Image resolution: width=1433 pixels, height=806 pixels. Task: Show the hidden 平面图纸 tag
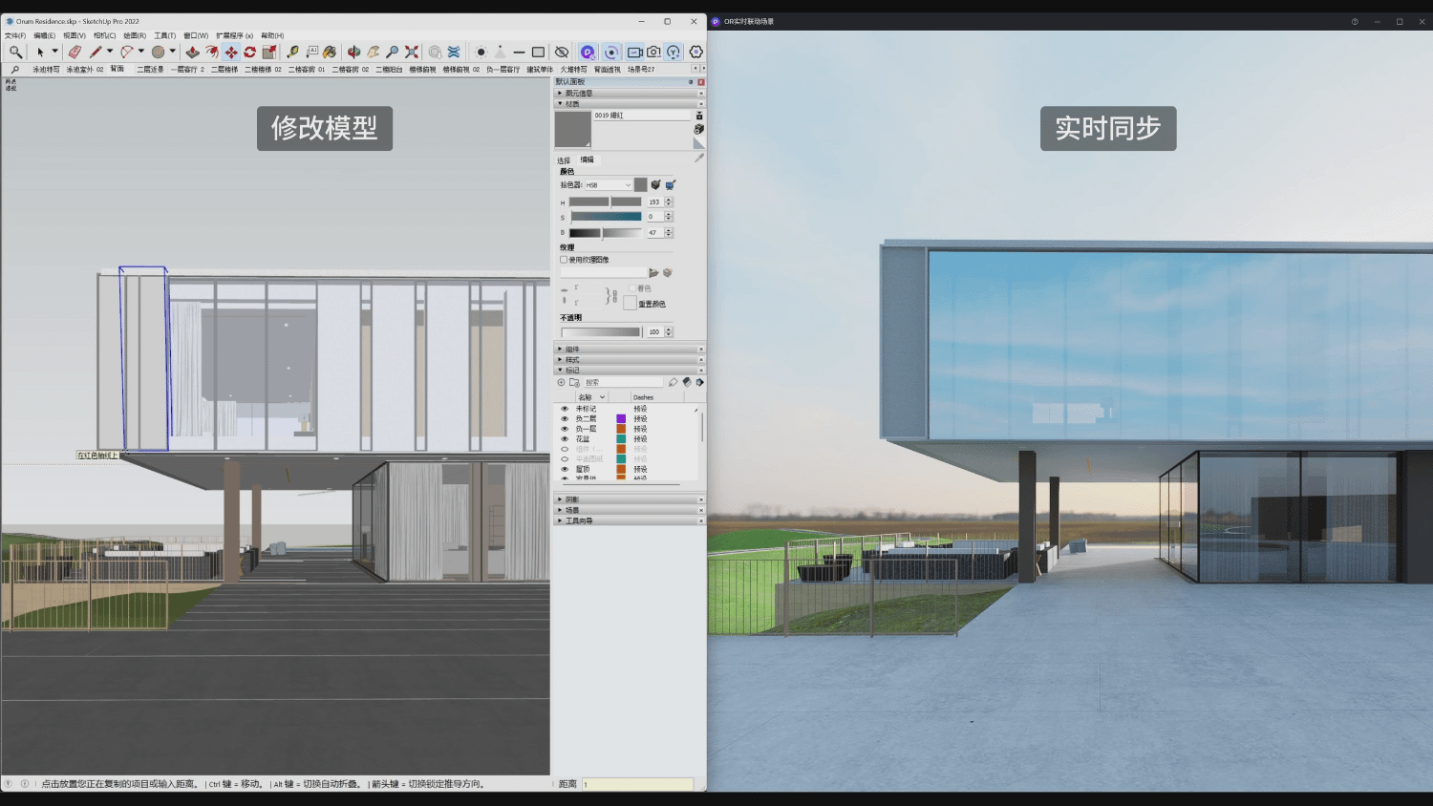(x=565, y=459)
